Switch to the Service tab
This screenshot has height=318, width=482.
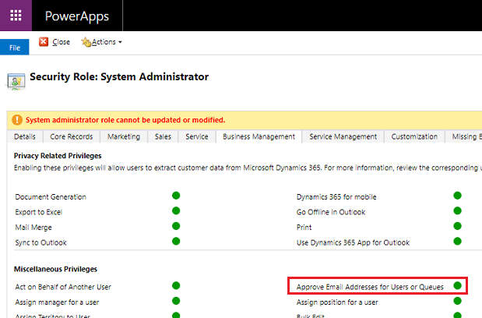pos(197,136)
